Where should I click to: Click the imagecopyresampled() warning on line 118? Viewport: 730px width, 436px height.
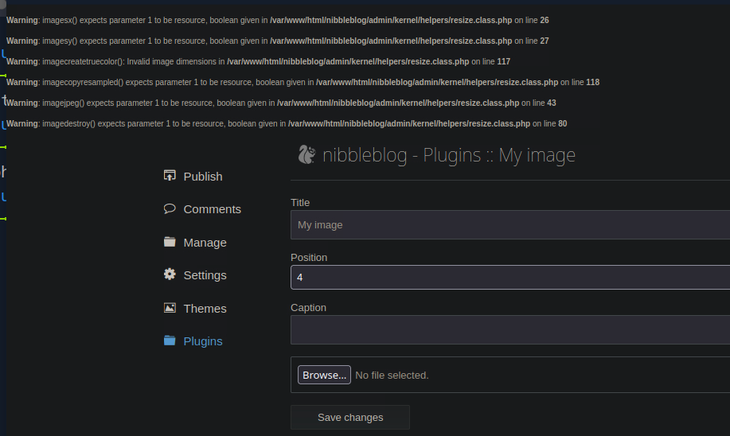pos(303,83)
